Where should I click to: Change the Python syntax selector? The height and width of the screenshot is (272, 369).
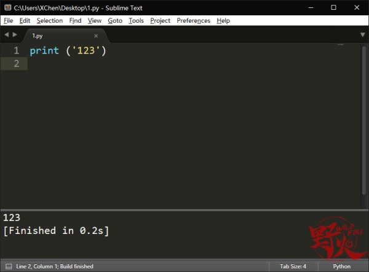tap(342, 266)
